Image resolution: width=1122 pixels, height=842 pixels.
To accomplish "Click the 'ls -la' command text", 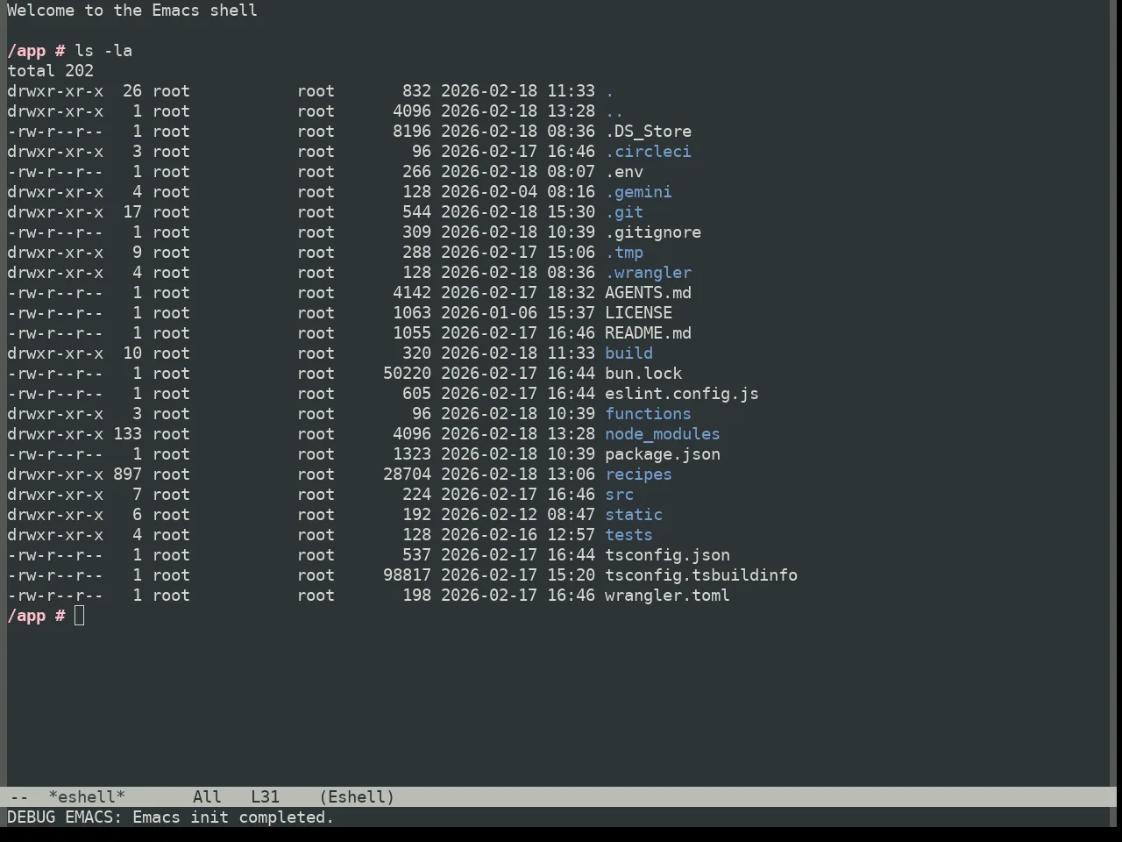I will pos(103,51).
